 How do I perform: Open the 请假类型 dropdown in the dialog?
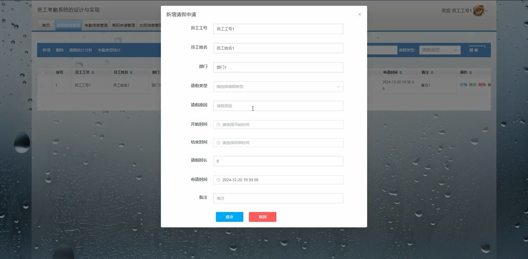[278, 86]
